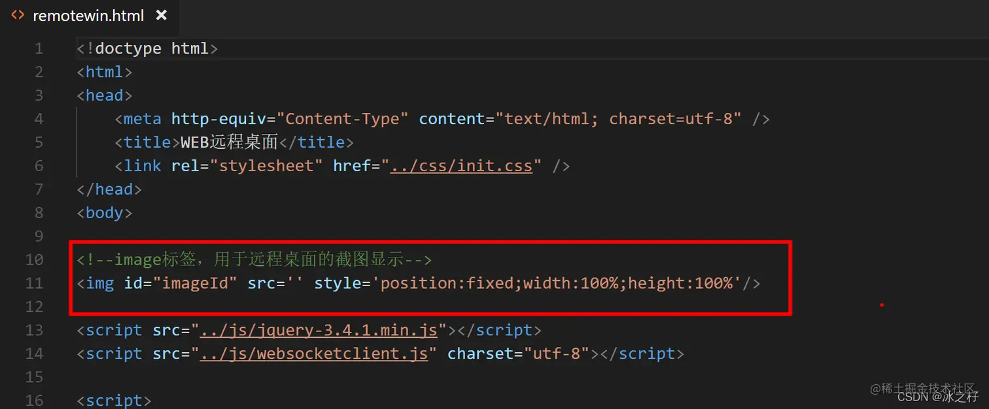Viewport: 989px width, 409px height.
Task: Click line number 8 in gutter
Action: [39, 213]
